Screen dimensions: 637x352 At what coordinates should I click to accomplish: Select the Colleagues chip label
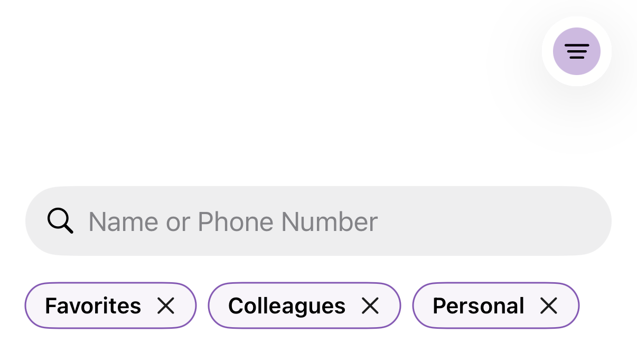coord(287,305)
